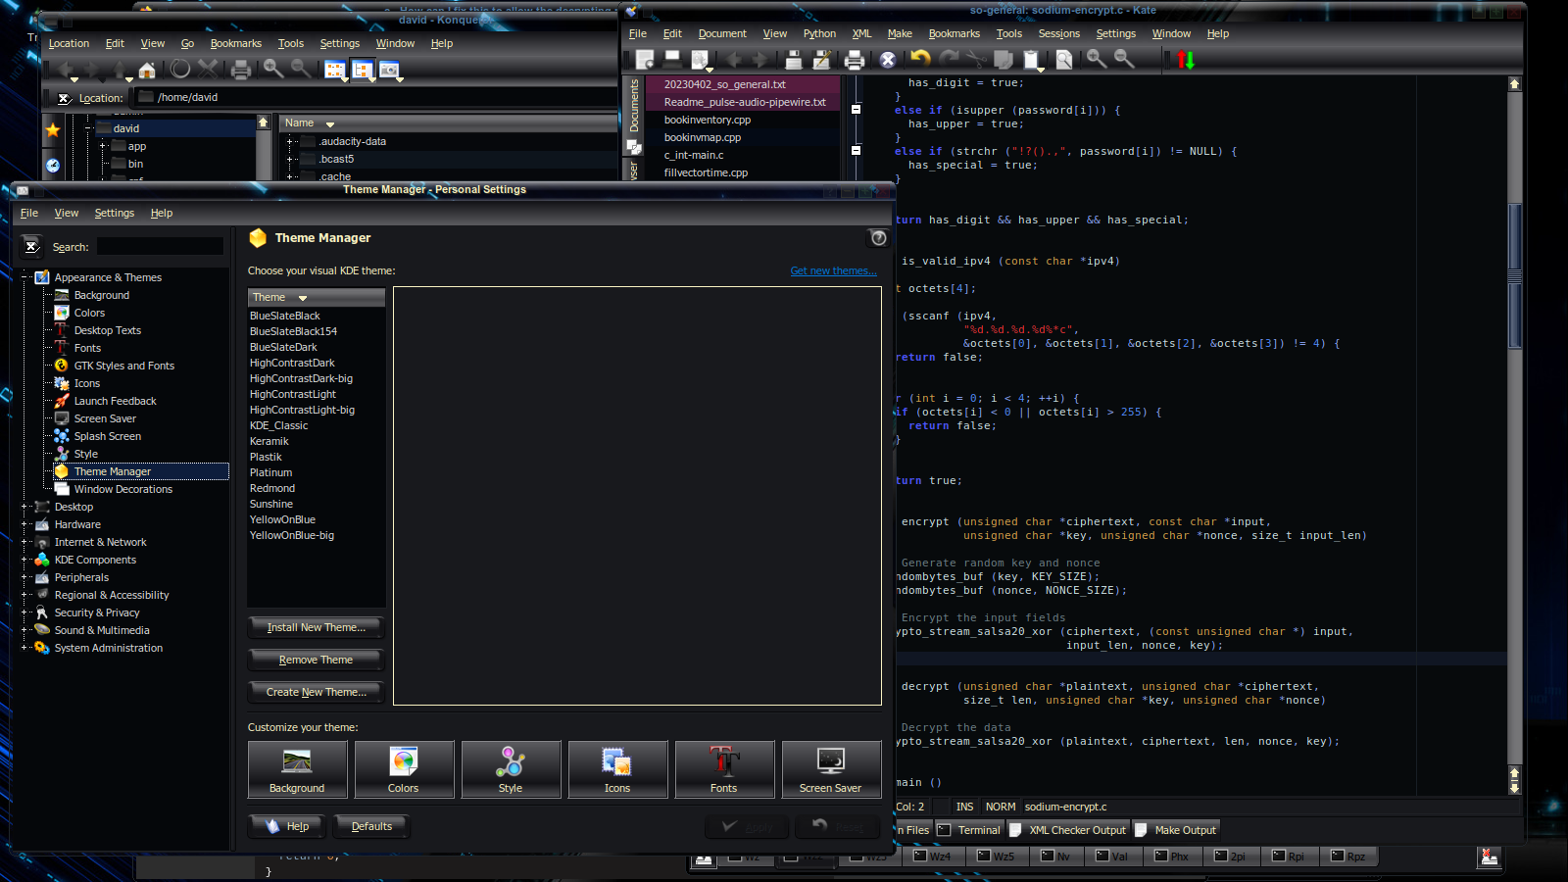Viewport: 1568px width, 882px height.
Task: Click the Theme column header sort arrow
Action: [x=303, y=298]
